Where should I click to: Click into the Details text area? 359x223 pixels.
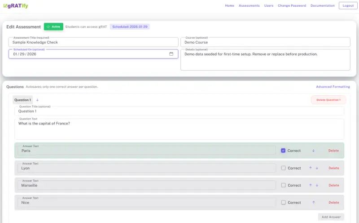tap(265, 60)
